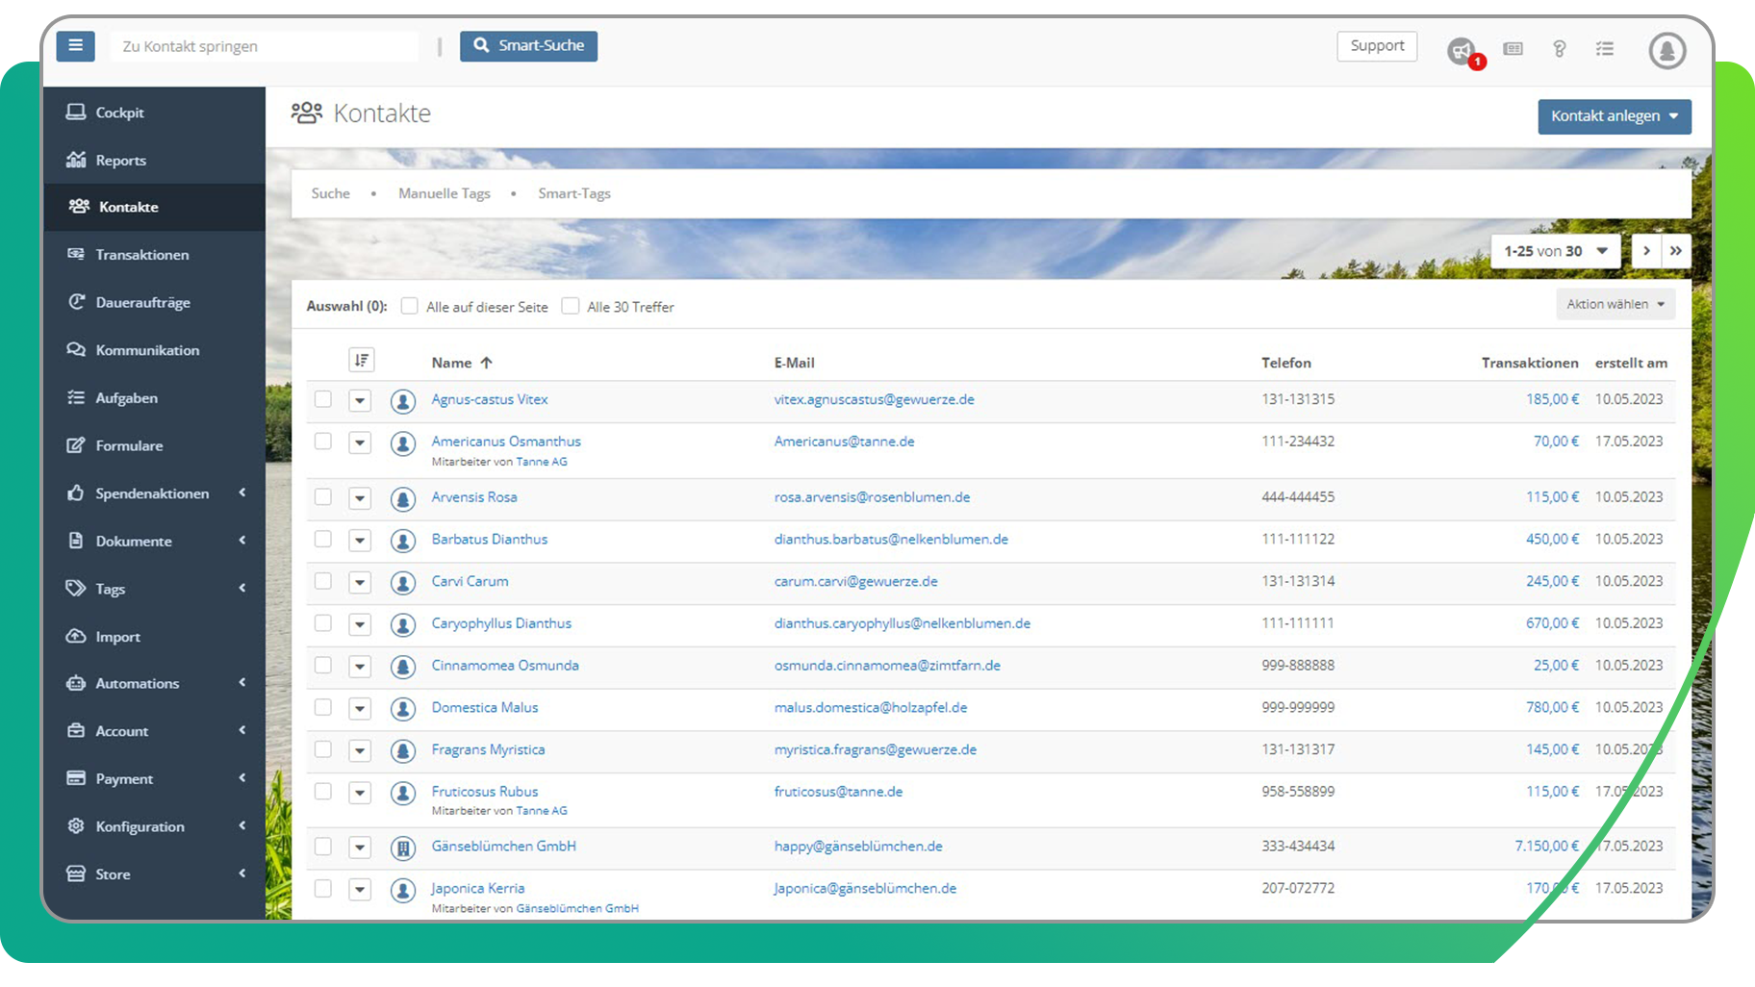Open the Cockpit section in the sidebar
Image resolution: width=1755 pixels, height=987 pixels.
click(x=119, y=112)
